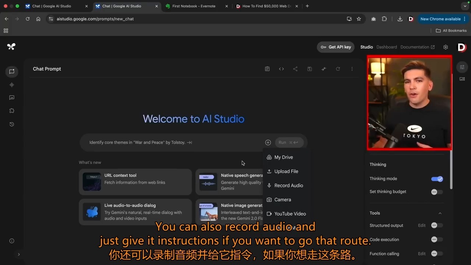Screen dimensions: 471x265
Task: Enable Set thinking budget switch
Action: pyautogui.click(x=437, y=192)
